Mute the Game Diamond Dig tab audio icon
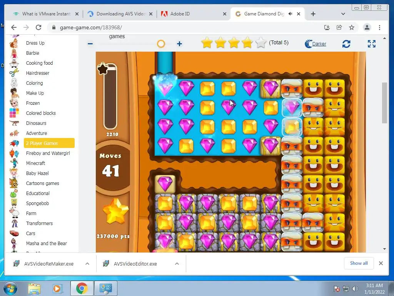The height and width of the screenshot is (296, 394). click(290, 14)
